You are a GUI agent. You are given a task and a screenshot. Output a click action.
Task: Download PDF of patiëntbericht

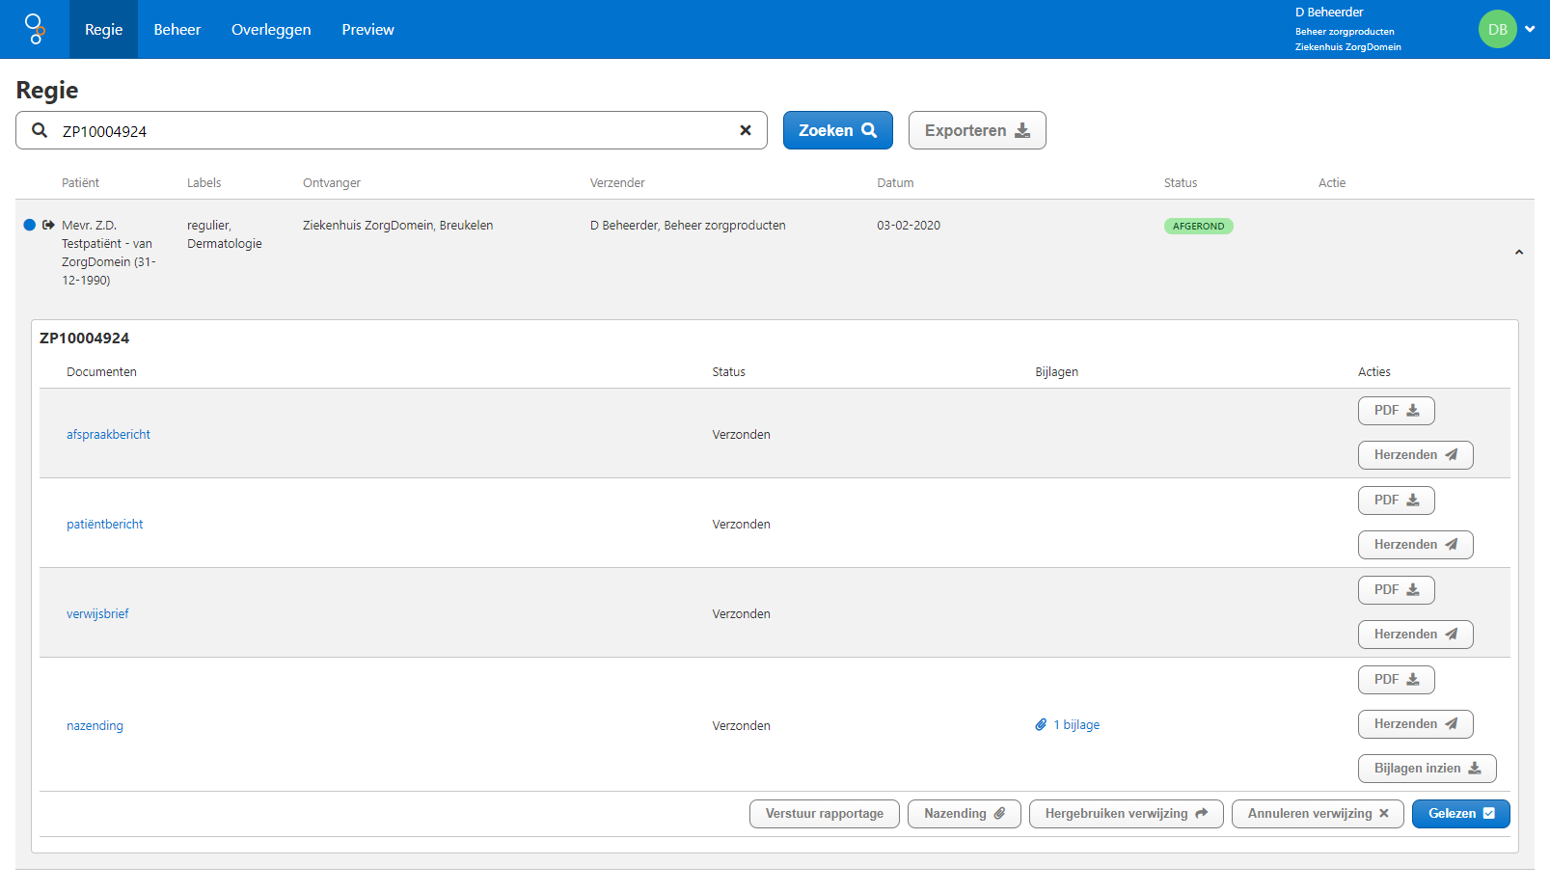1396,501
